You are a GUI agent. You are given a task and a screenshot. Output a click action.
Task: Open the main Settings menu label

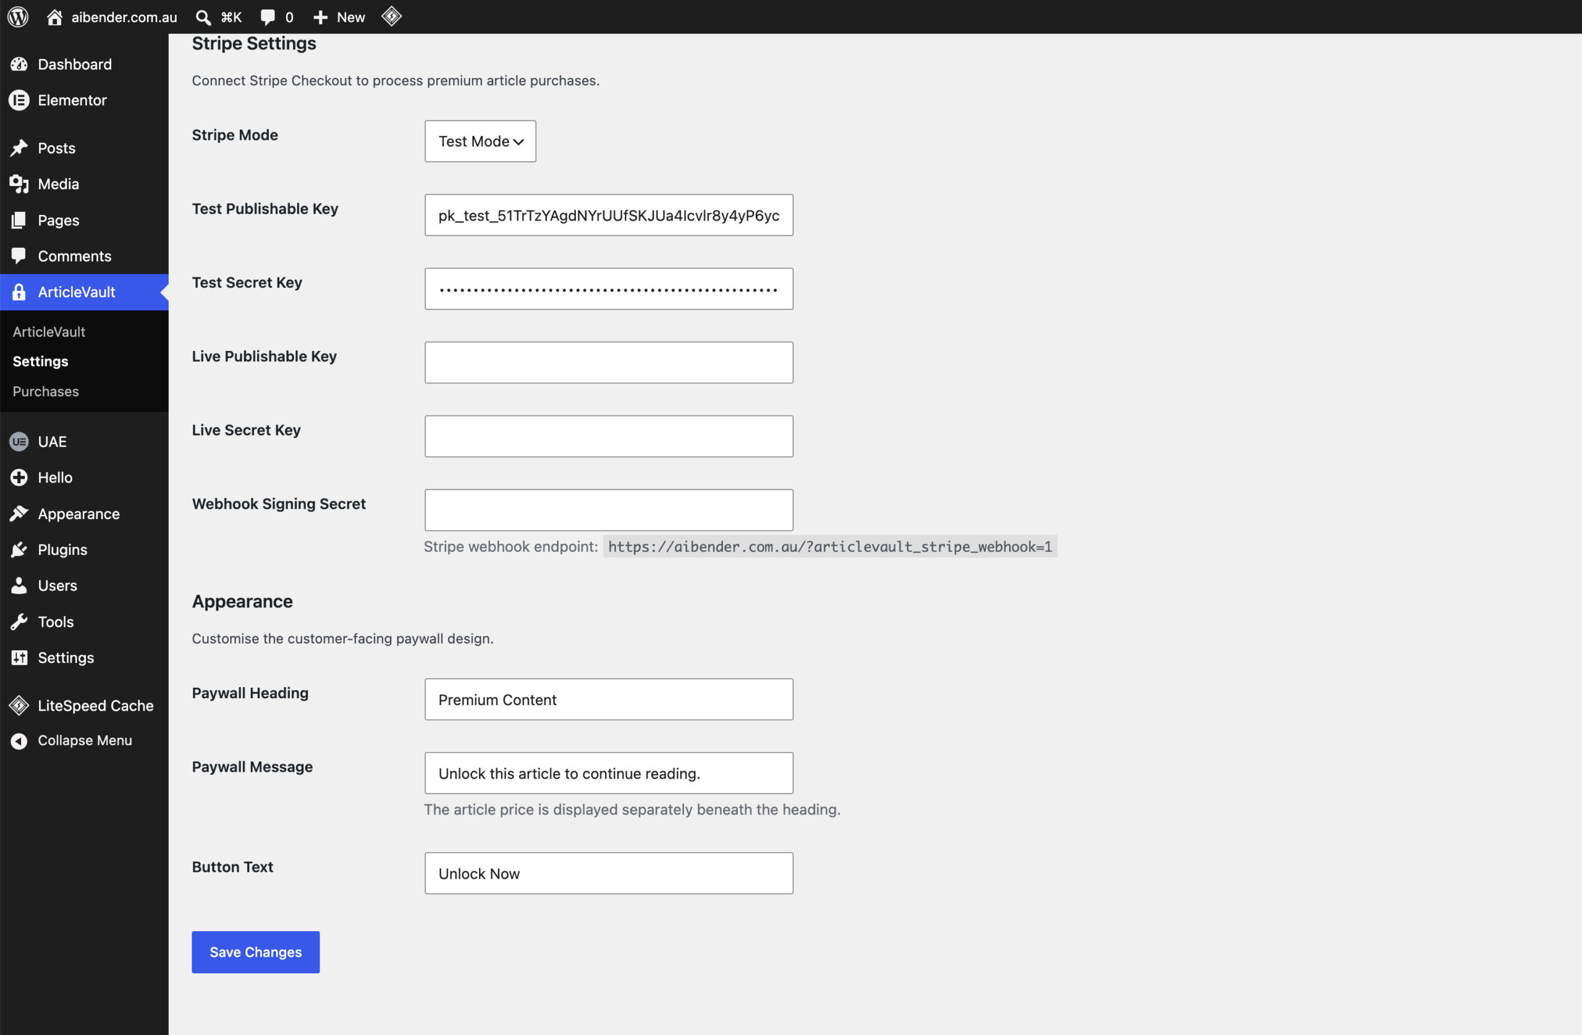coord(66,657)
